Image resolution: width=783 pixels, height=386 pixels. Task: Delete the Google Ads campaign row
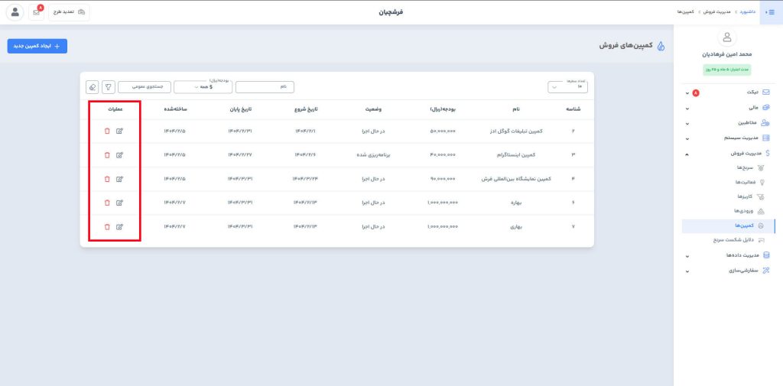107,131
